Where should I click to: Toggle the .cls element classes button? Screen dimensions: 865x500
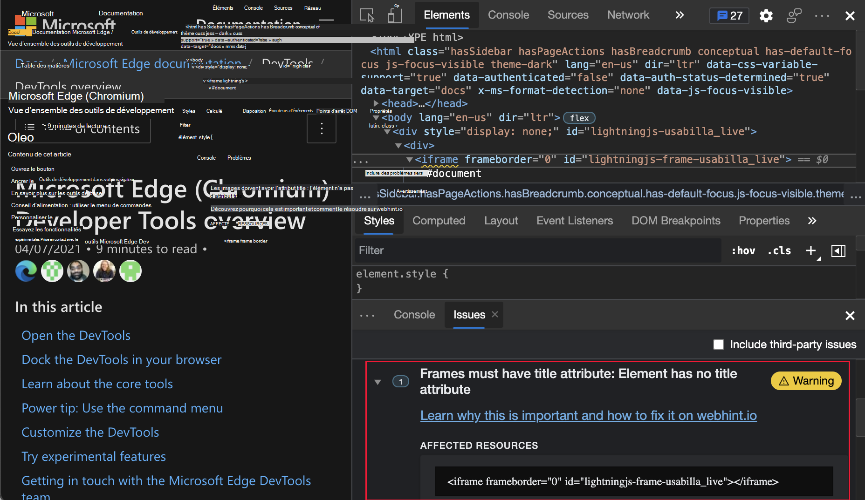(x=779, y=250)
